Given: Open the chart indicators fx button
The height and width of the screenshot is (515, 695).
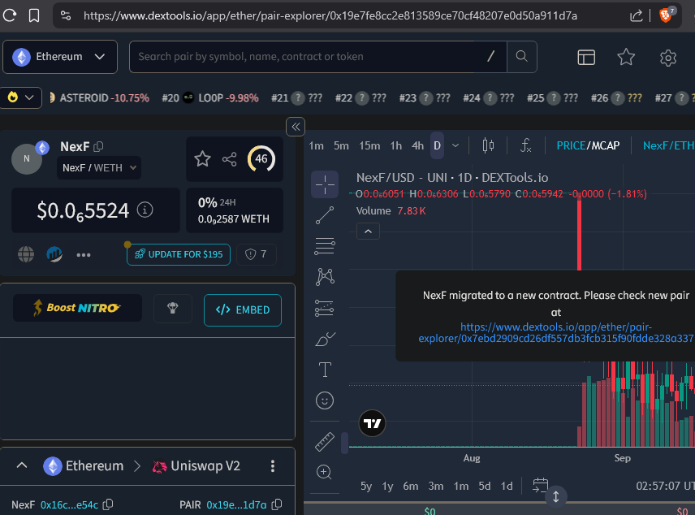Looking at the screenshot, I should 525,145.
